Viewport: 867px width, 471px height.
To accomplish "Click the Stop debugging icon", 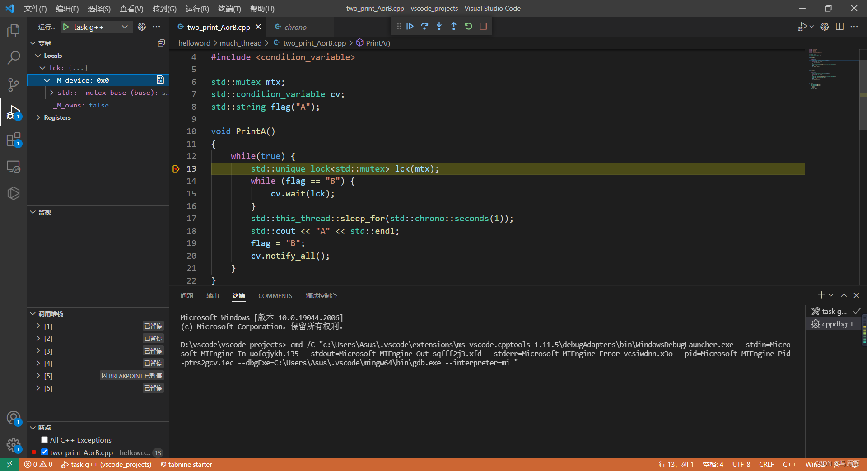I will click(x=483, y=26).
